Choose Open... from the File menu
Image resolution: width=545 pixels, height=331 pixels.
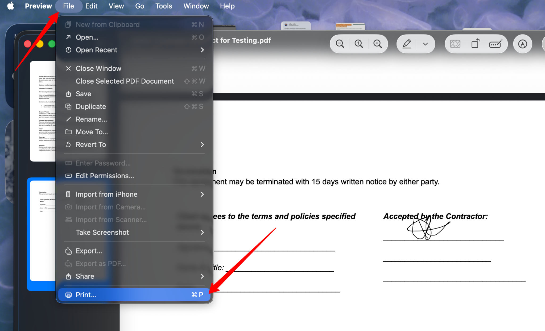pyautogui.click(x=134, y=37)
